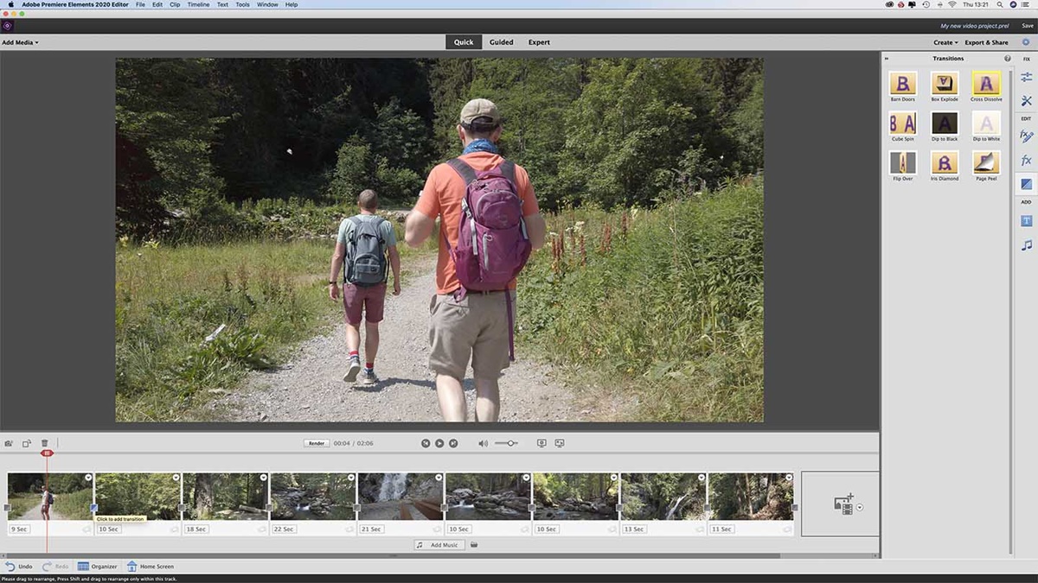
Task: Open the Timeline menu in menu bar
Action: click(x=198, y=4)
